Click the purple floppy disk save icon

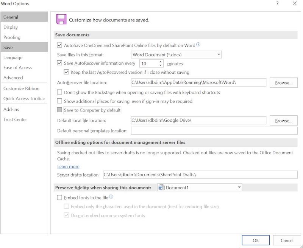[61, 19]
